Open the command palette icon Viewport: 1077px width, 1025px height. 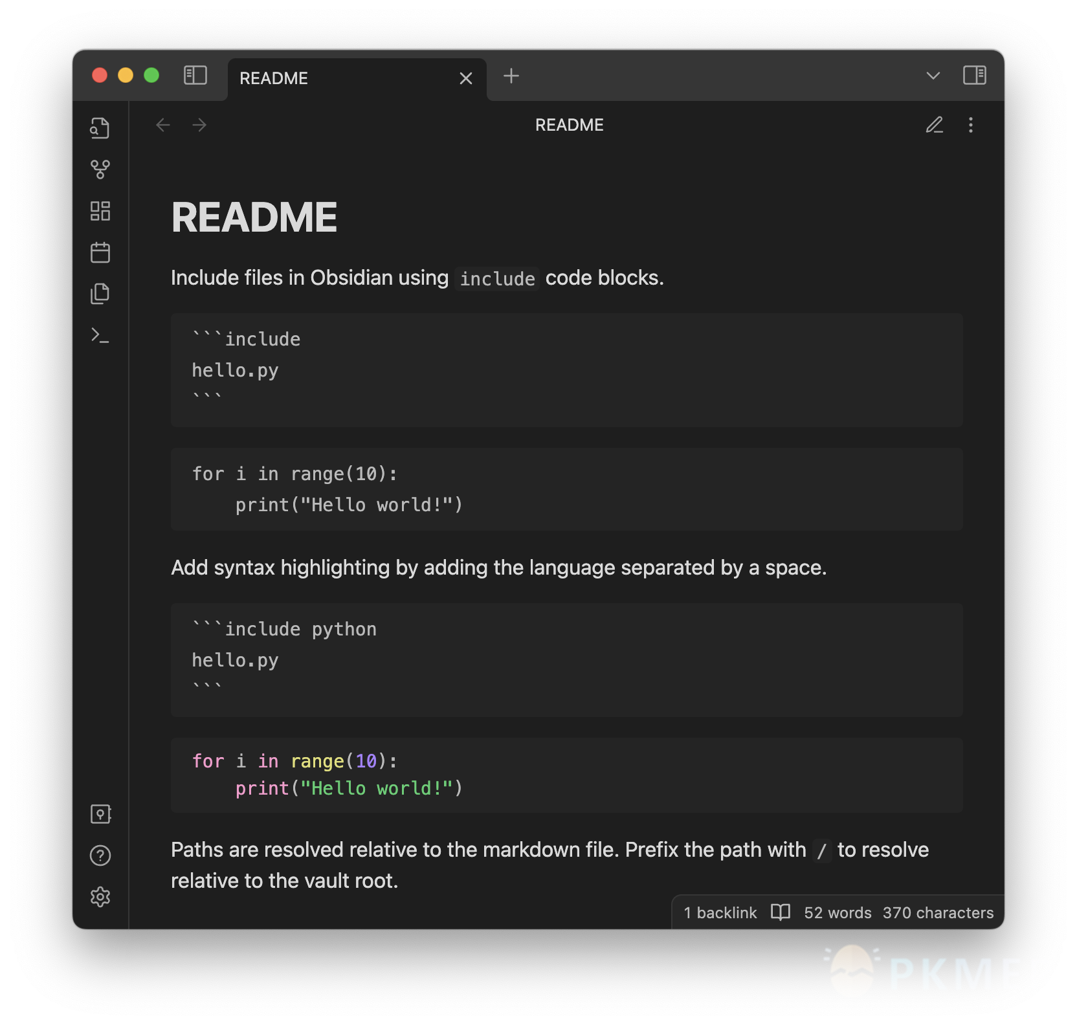(x=100, y=335)
